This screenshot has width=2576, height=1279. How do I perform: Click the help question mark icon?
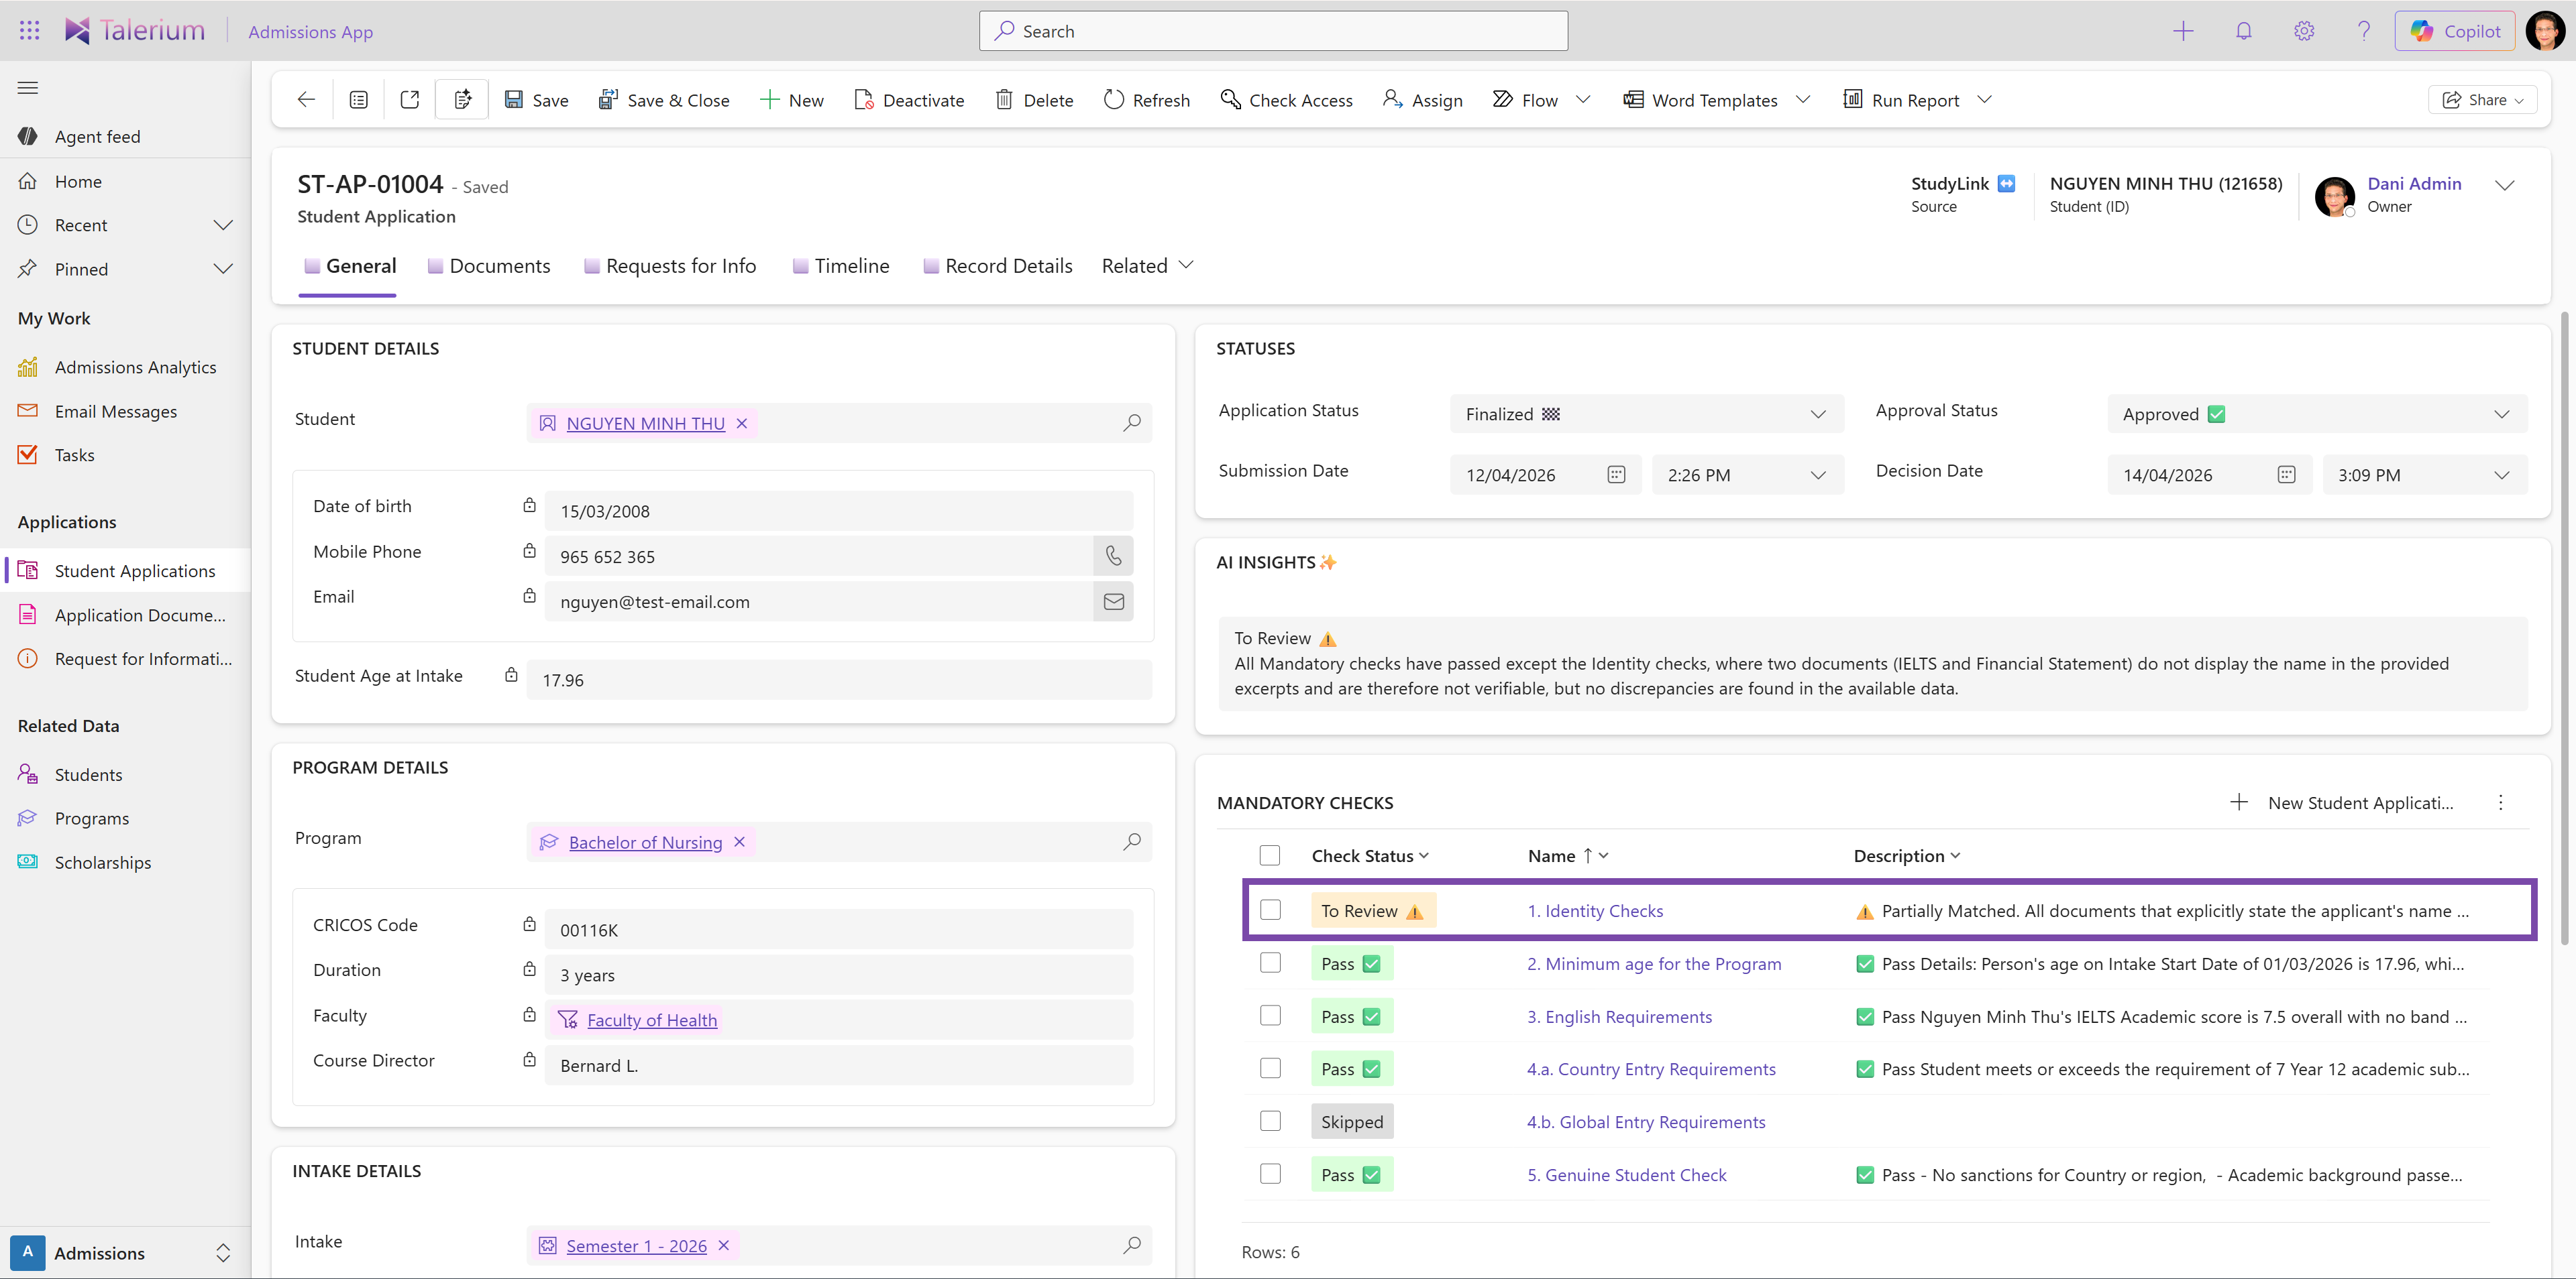click(x=2364, y=30)
